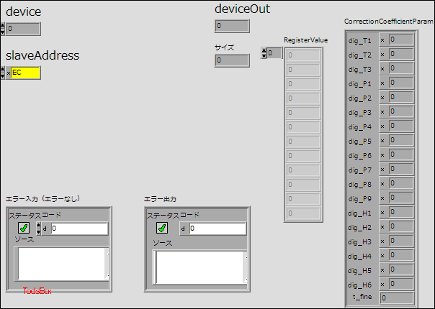The image size is (435, 309).
Task: Click the radix x icon beside dig_H4
Action: point(382,257)
